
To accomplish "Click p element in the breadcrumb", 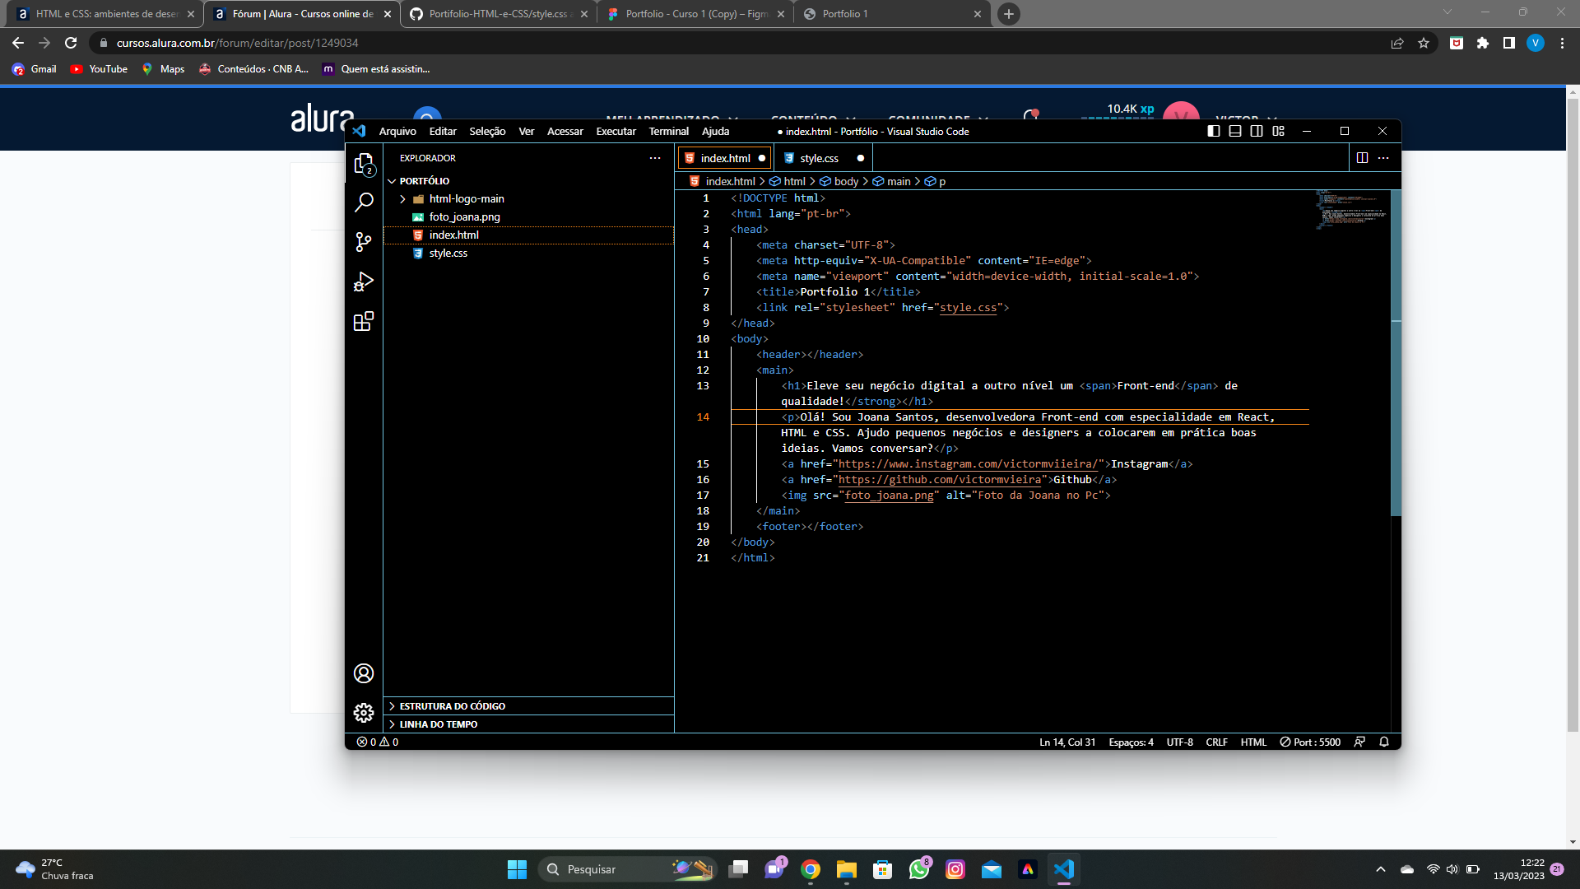I will click(936, 181).
